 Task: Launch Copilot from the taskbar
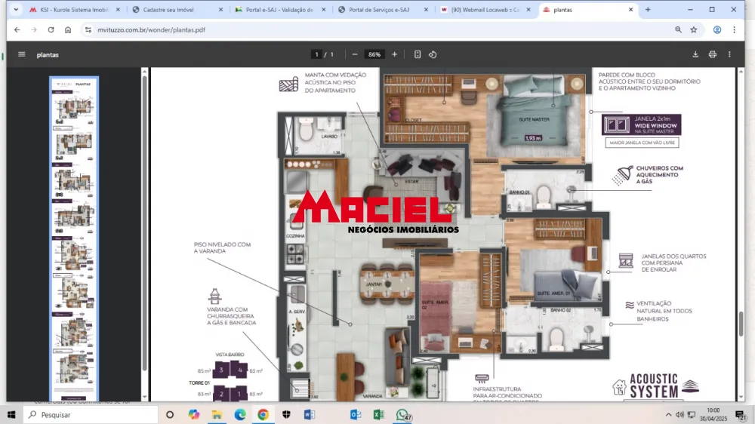click(x=193, y=414)
